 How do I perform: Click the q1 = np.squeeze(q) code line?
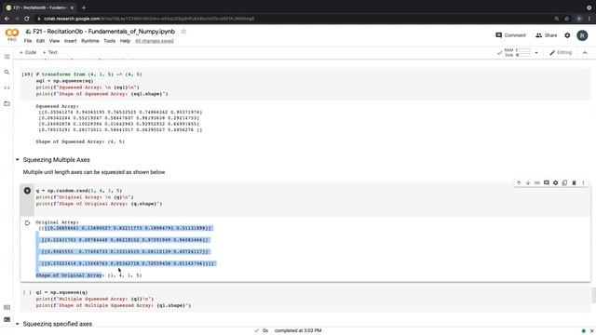[62, 292]
